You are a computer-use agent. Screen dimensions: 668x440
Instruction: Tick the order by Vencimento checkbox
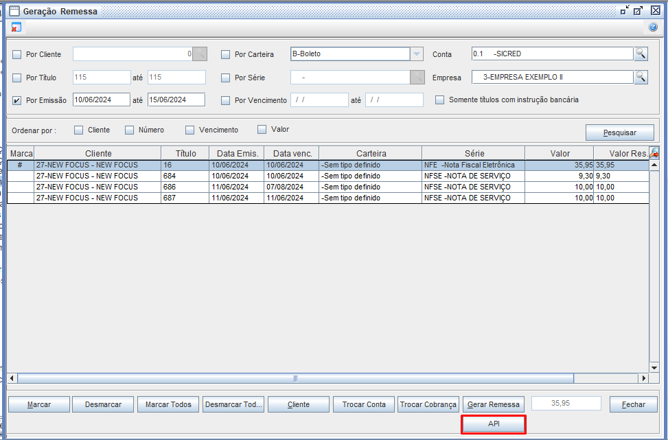coord(189,130)
